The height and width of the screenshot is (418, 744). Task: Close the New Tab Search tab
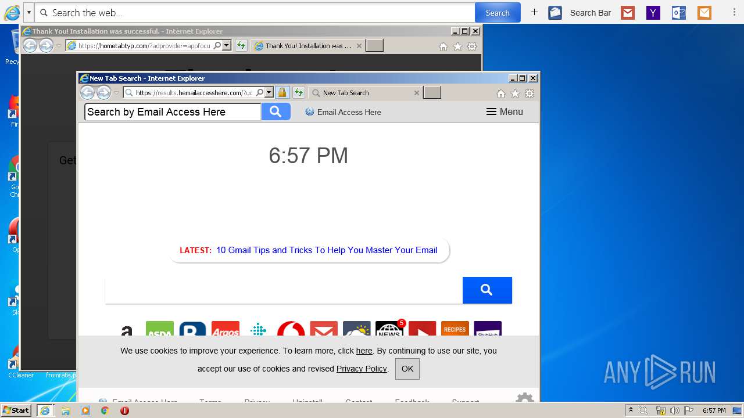coord(416,93)
